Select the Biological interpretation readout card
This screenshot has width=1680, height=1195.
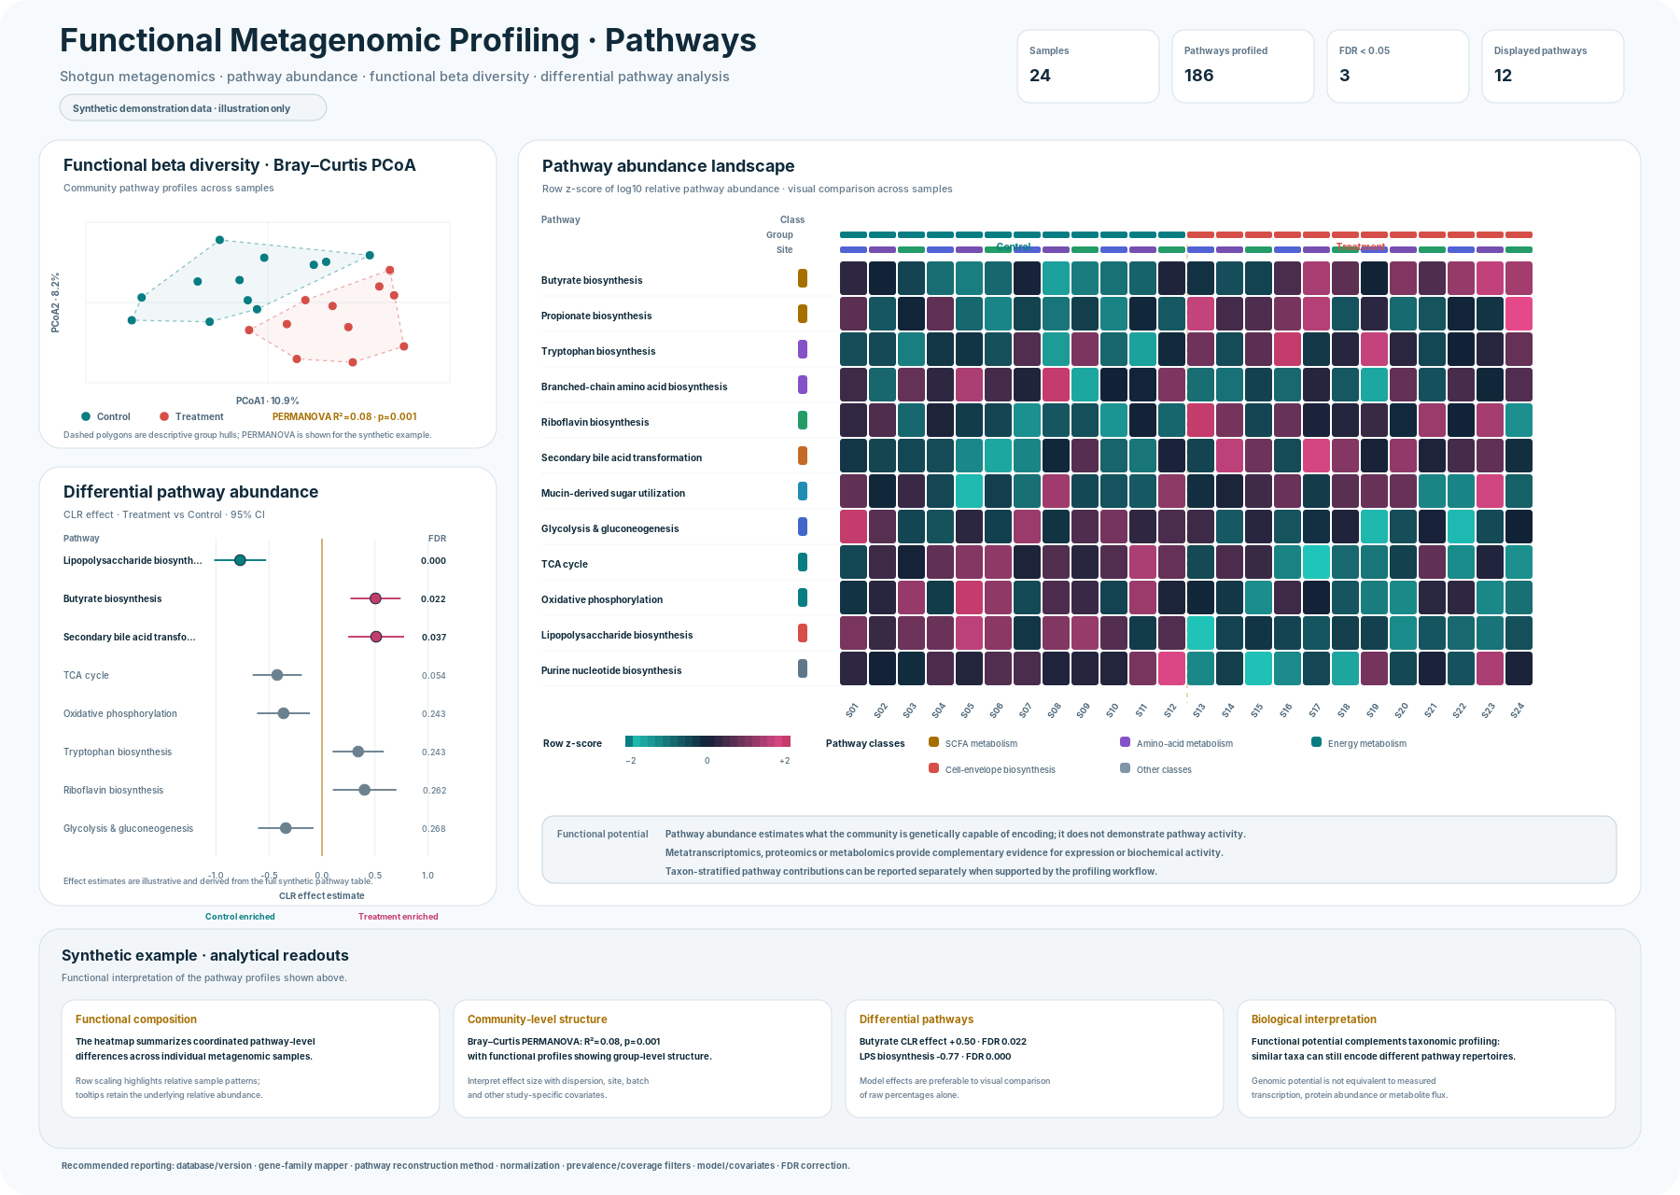click(x=1426, y=1059)
